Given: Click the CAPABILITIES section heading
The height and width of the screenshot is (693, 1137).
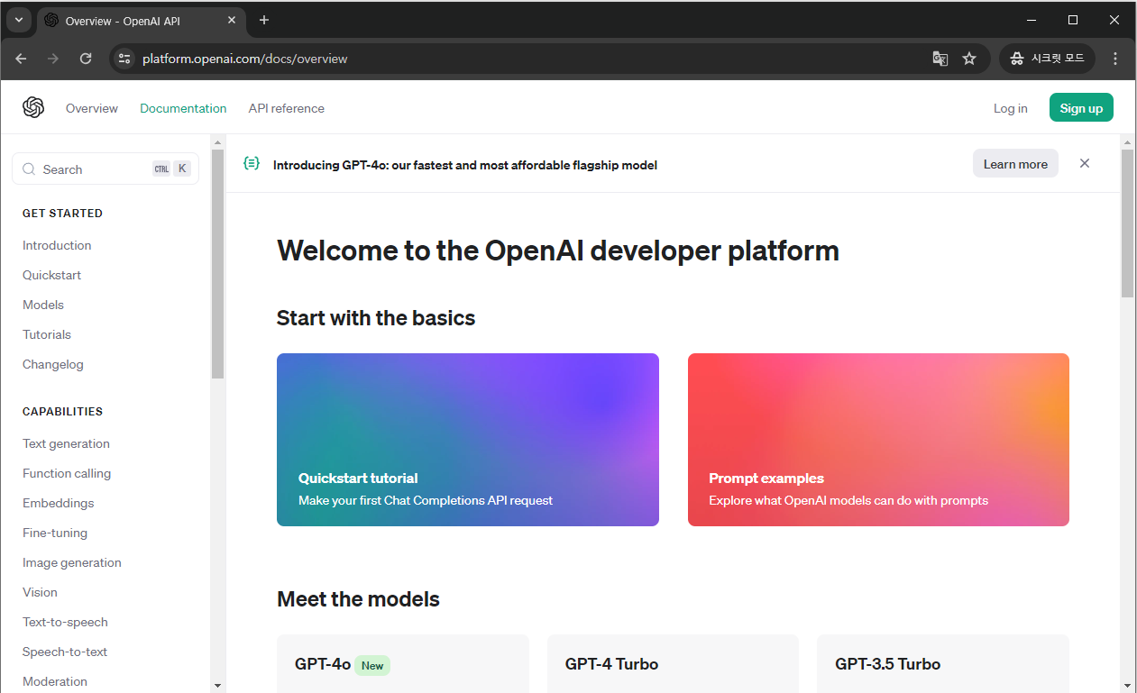Looking at the screenshot, I should [x=62, y=412].
